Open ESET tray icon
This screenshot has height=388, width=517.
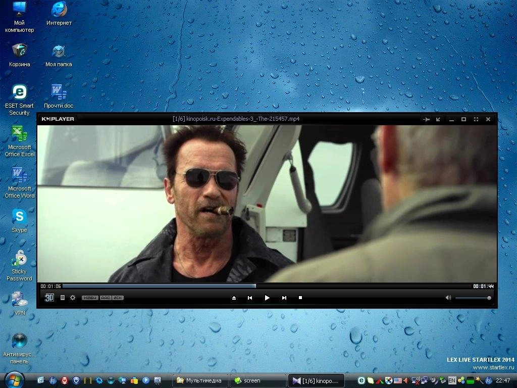[361, 380]
